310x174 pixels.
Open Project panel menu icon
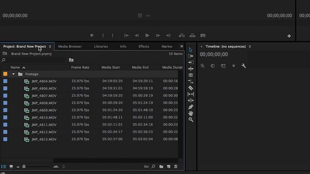[50, 46]
